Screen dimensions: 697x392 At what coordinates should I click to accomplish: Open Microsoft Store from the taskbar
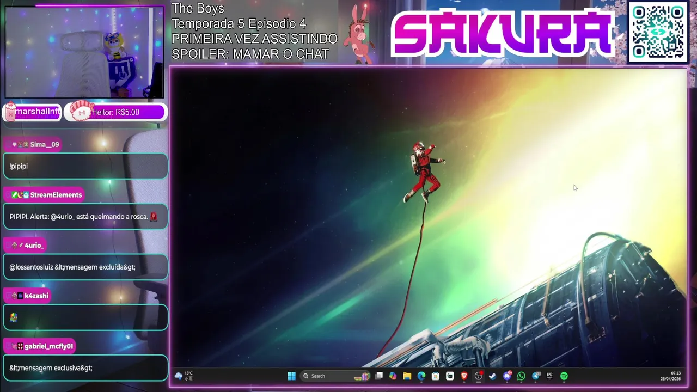point(435,376)
